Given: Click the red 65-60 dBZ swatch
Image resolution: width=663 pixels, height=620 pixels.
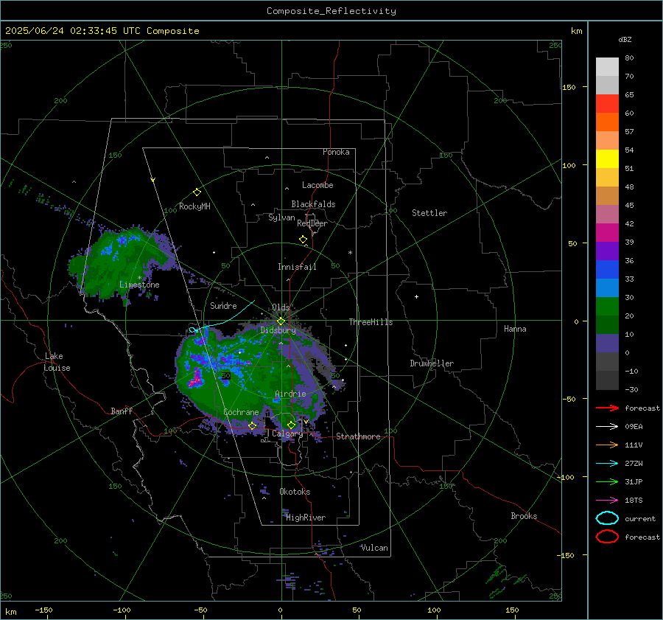Looking at the screenshot, I should point(607,104).
